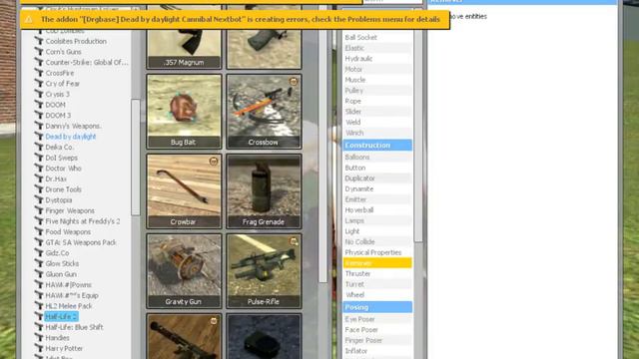This screenshot has height=359, width=639.
Task: Spawn the Crowbar weapon
Action: pyautogui.click(x=184, y=190)
